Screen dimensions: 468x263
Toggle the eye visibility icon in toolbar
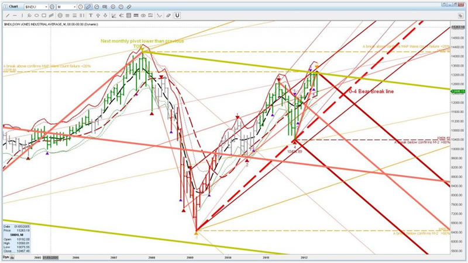pyautogui.click(x=143, y=16)
